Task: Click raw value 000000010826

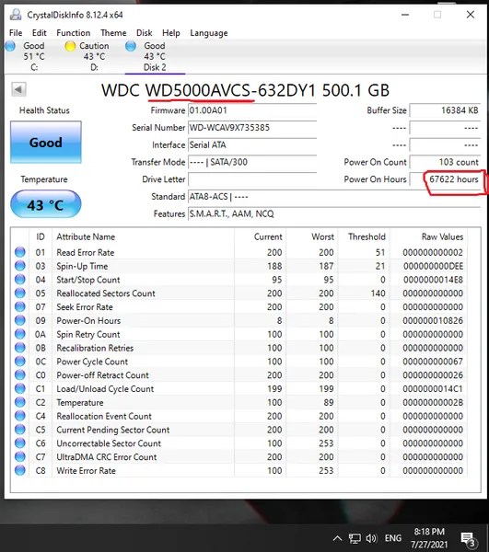Action: point(433,320)
